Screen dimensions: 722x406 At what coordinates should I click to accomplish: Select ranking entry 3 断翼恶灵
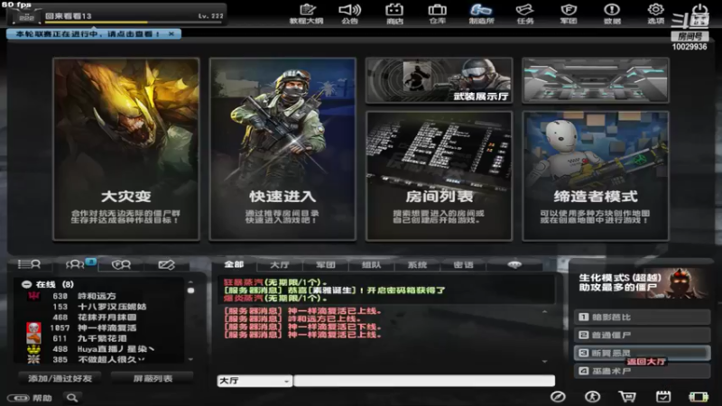pos(642,353)
